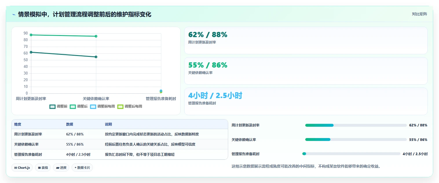The image size is (439, 183).
Task: Click the 关键依赖确认率 x-axis label
Action: 96,99
